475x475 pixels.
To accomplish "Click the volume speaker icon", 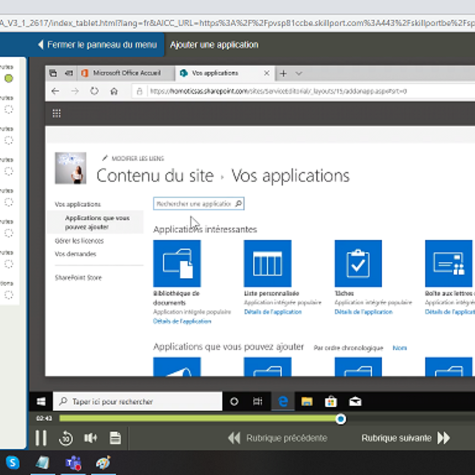I will pyautogui.click(x=90, y=438).
